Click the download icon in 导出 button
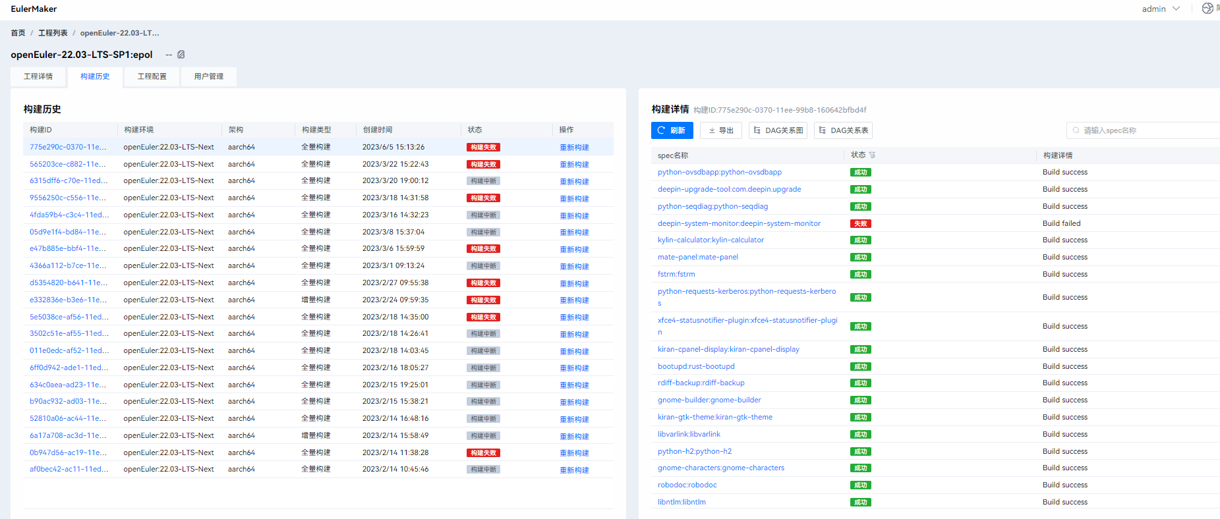 712,130
